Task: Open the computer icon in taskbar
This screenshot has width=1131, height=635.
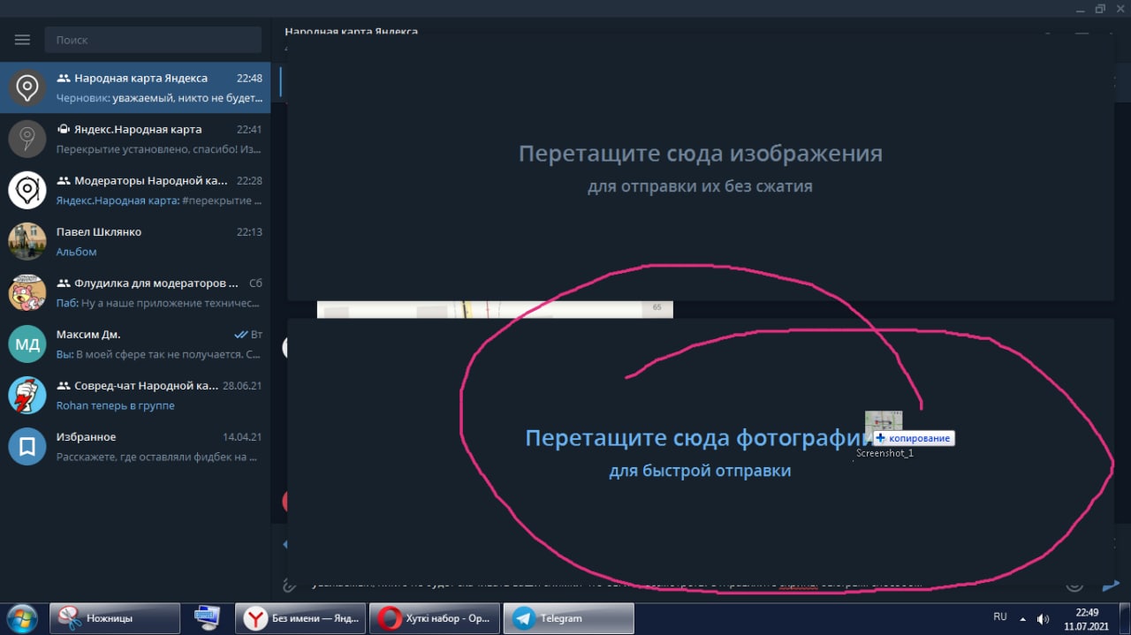Action: [208, 618]
